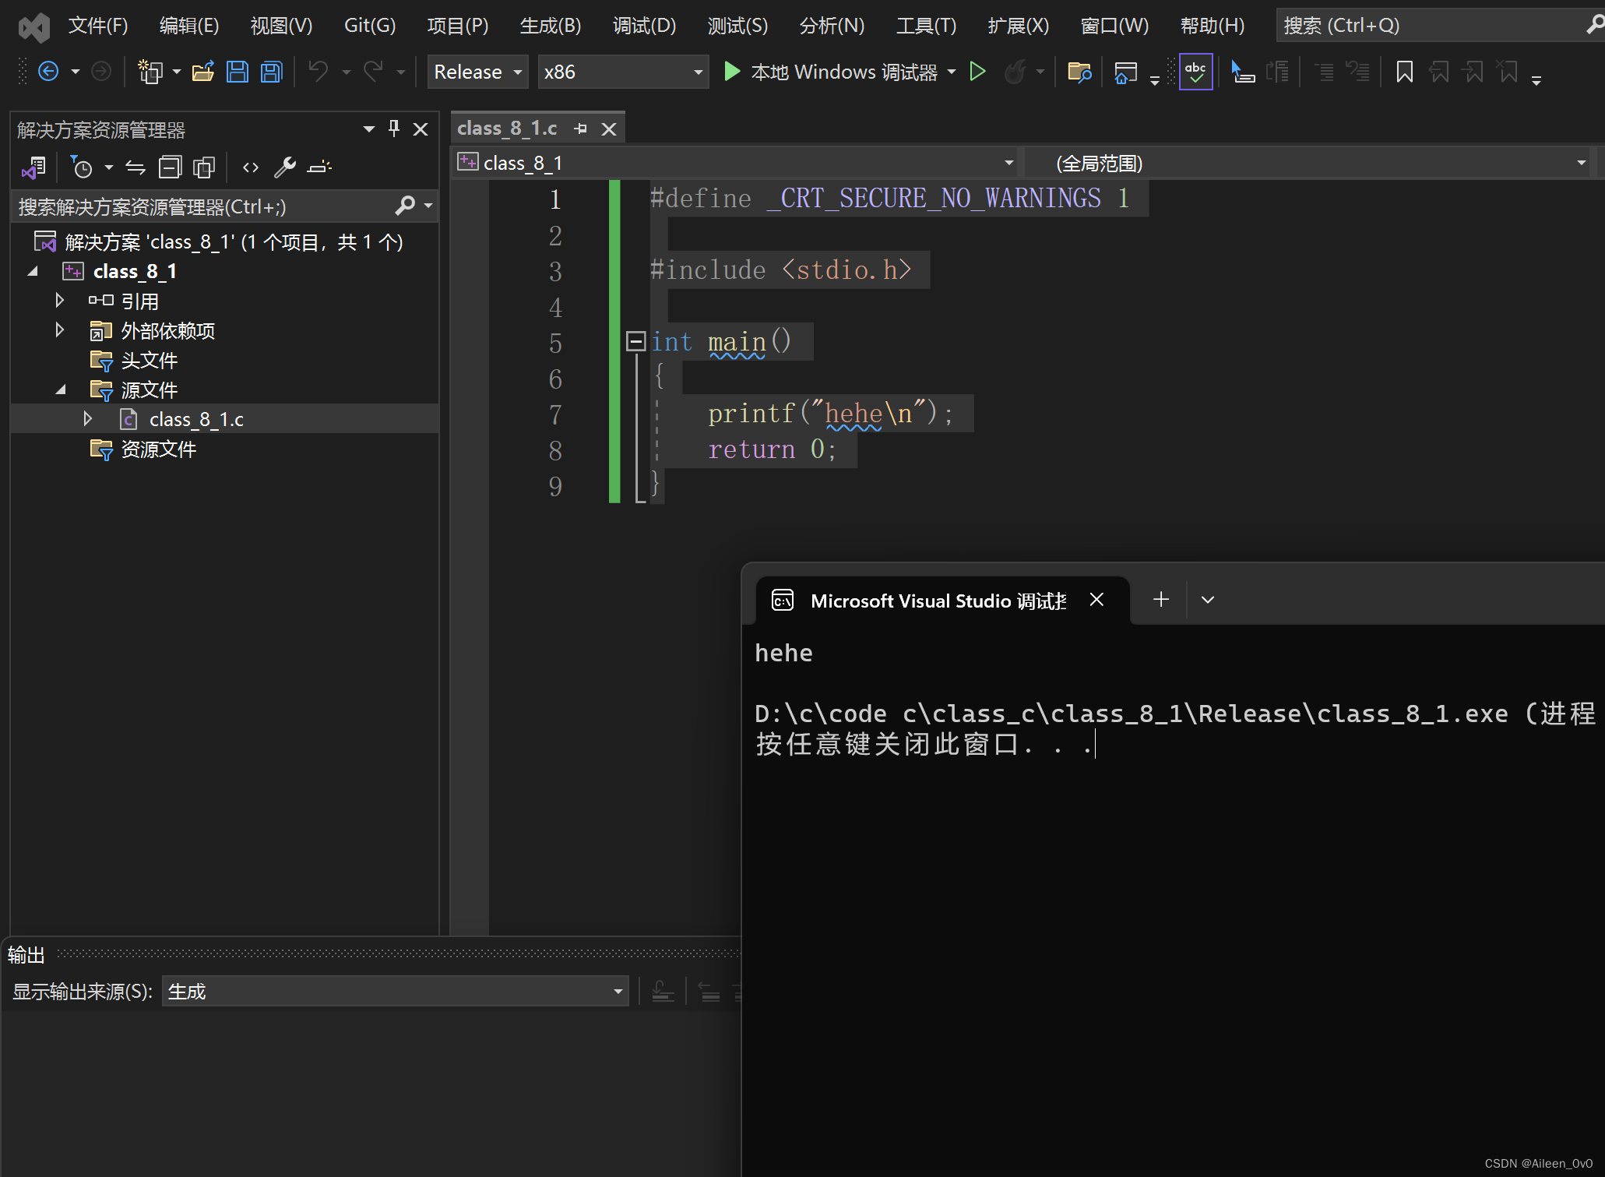Open the 调试(D) Debug menu
The image size is (1605, 1177).
(x=644, y=26)
